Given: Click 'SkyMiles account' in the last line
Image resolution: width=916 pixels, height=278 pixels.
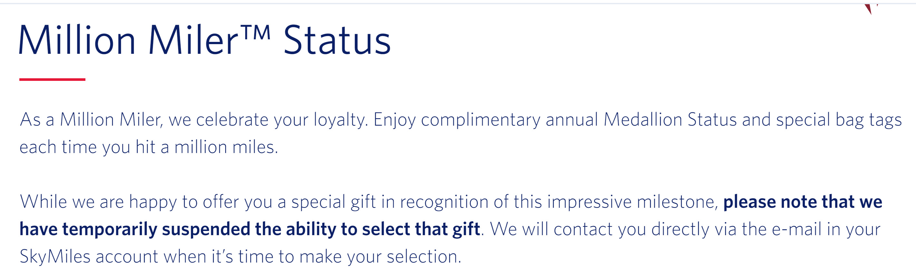Looking at the screenshot, I should coord(89,257).
